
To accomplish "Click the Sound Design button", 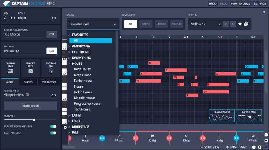I will (x=31, y=106).
